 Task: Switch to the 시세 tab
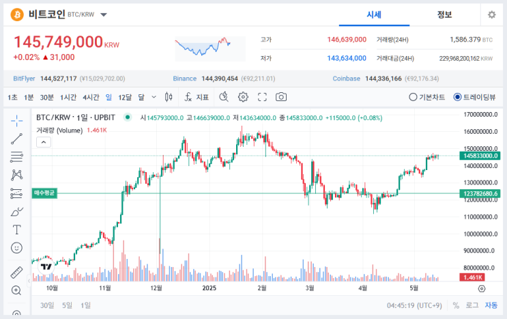[x=374, y=14]
